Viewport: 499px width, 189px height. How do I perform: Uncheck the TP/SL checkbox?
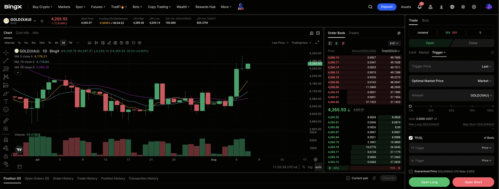click(x=411, y=138)
